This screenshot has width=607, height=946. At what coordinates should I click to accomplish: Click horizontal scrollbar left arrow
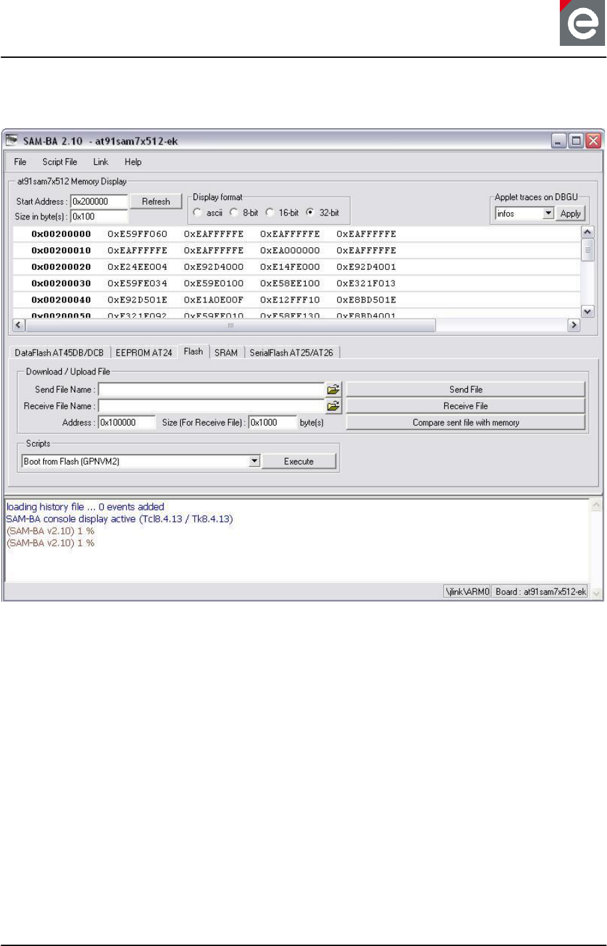click(x=19, y=325)
